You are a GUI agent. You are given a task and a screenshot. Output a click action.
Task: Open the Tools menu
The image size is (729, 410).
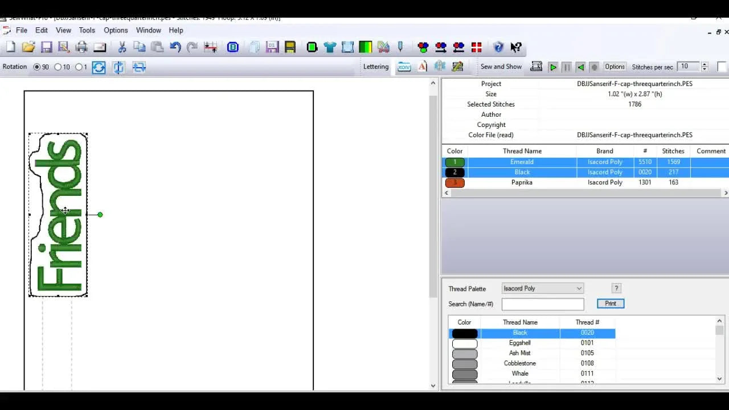87,30
